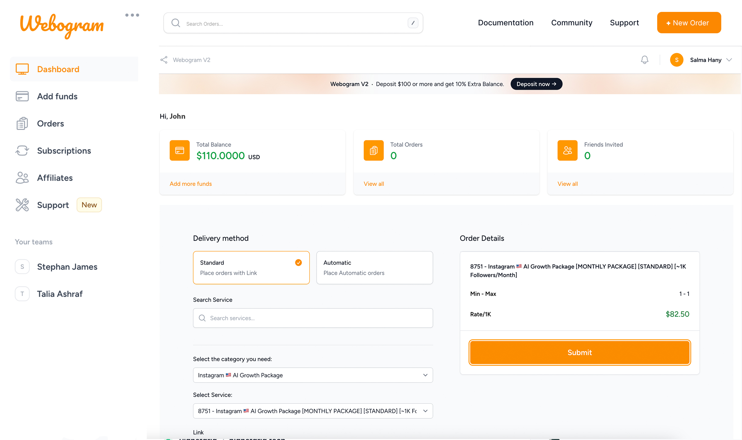Open the three-dots sidebar menu
Screen dimensions: 742x440
(x=132, y=15)
